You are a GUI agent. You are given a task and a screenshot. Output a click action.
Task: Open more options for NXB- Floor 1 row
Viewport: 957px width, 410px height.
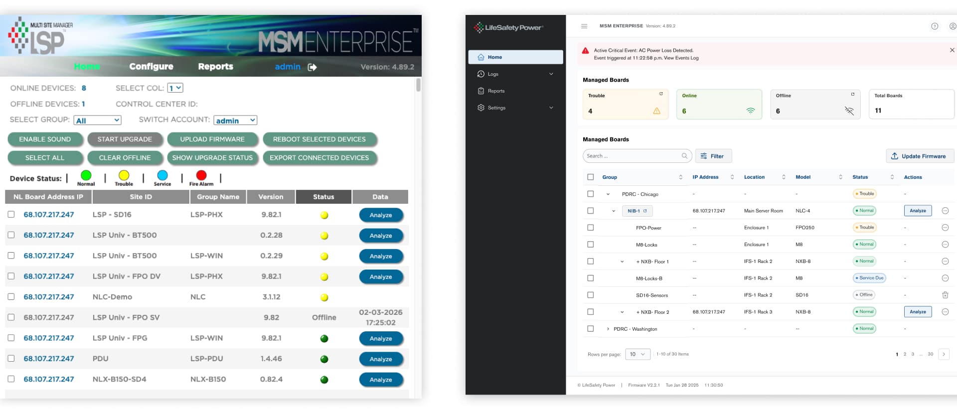[945, 262]
